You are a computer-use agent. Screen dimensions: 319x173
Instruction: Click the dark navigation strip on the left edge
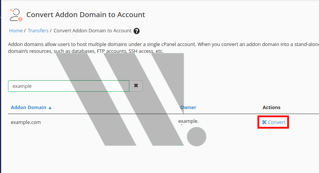pos(1,86)
